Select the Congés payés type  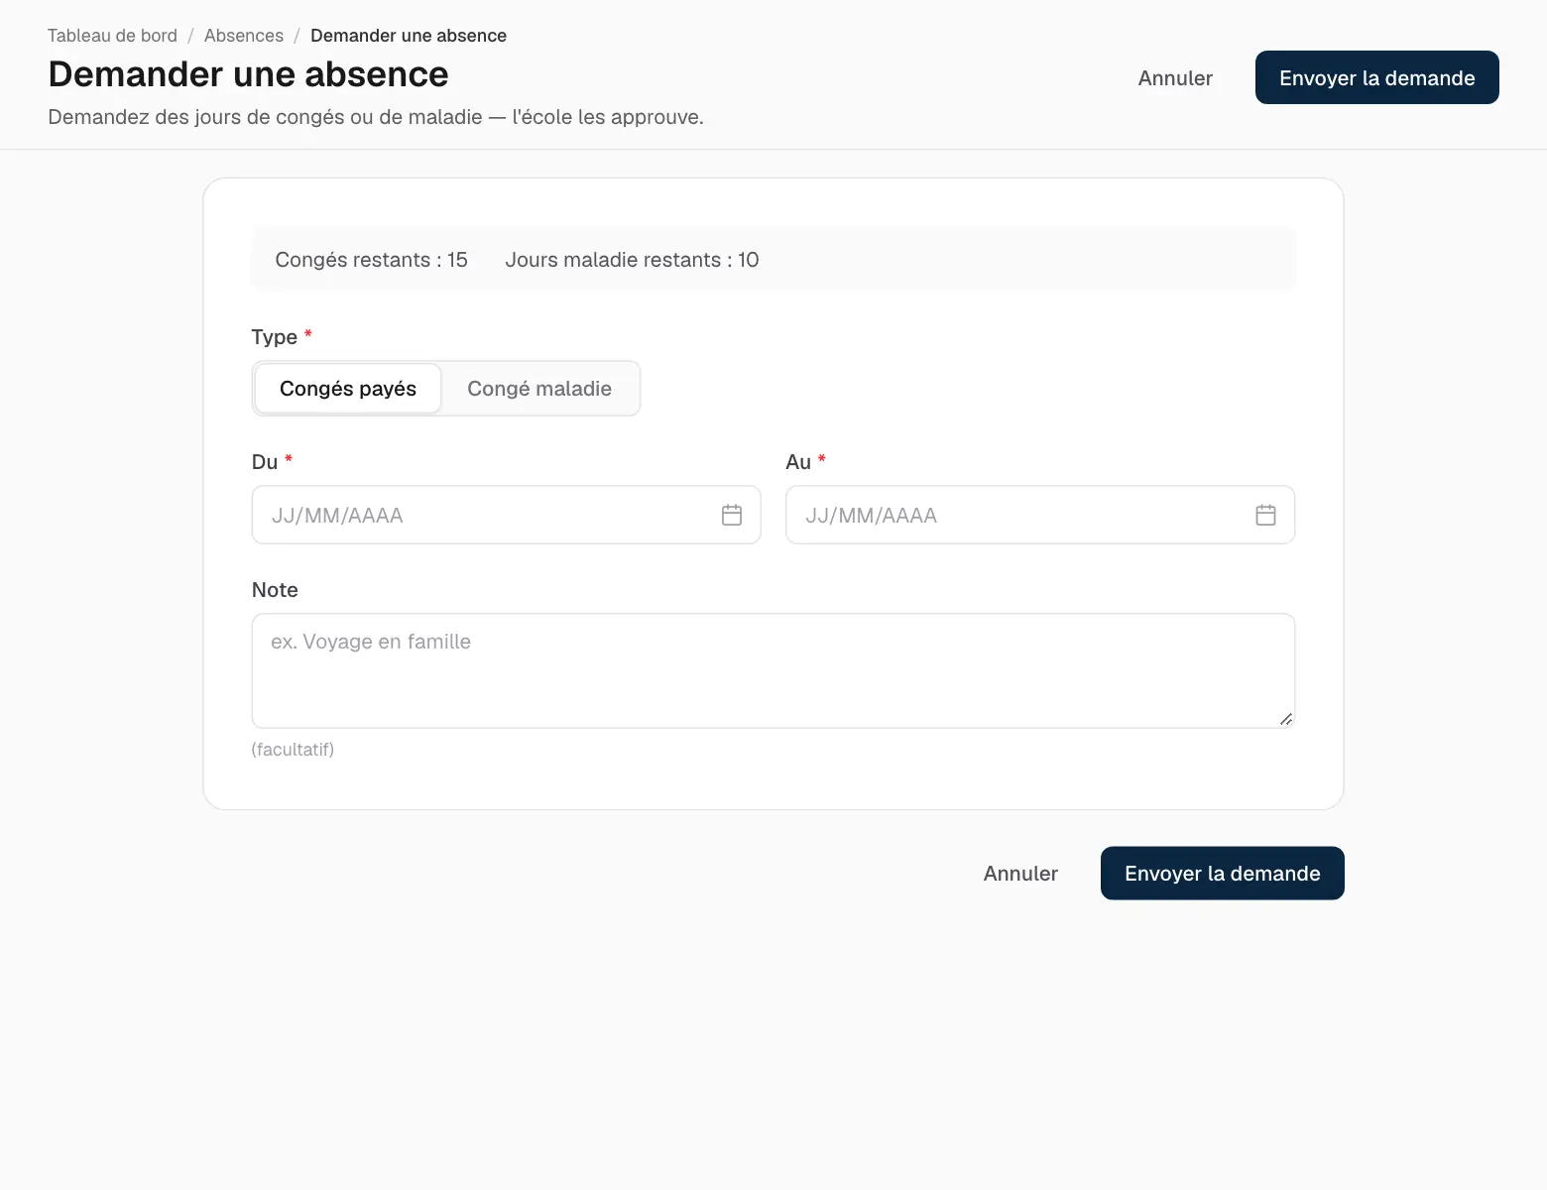(348, 389)
